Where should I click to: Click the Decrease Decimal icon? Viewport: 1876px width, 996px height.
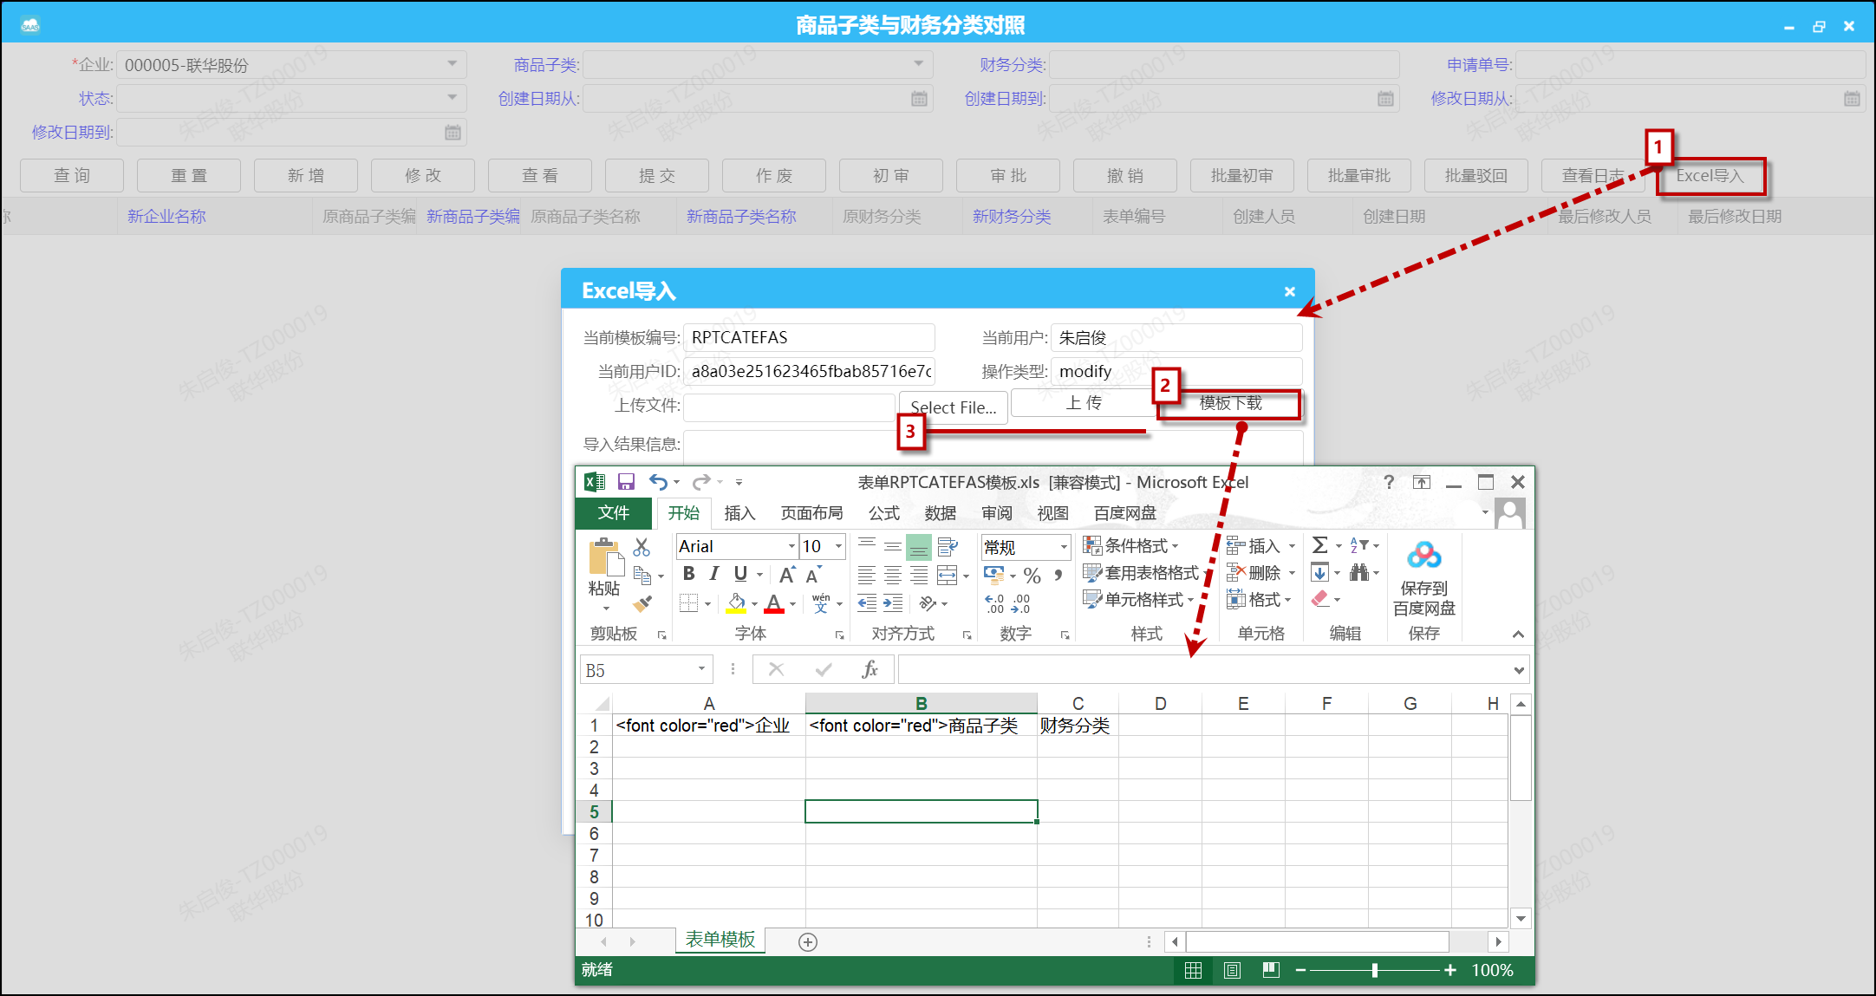[x=1021, y=603]
